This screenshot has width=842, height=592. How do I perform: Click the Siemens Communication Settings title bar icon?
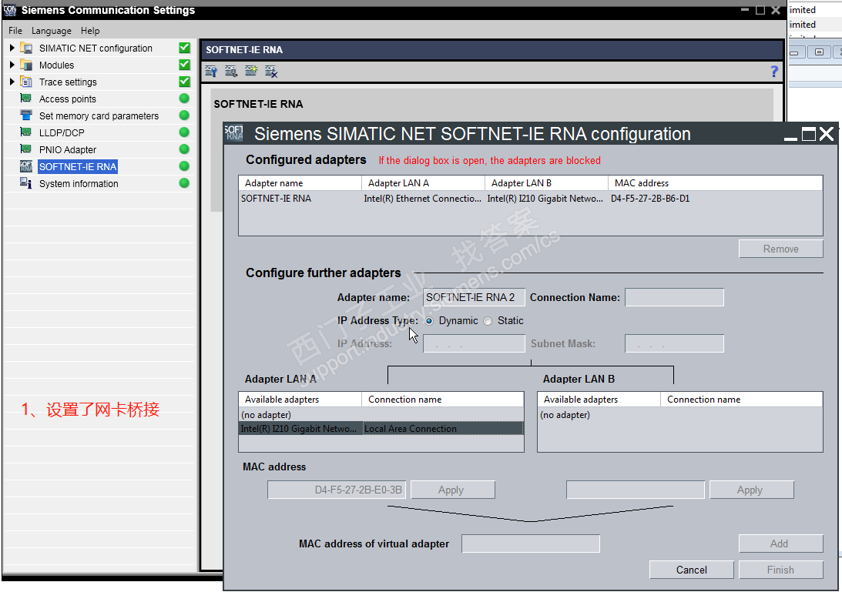(10, 10)
